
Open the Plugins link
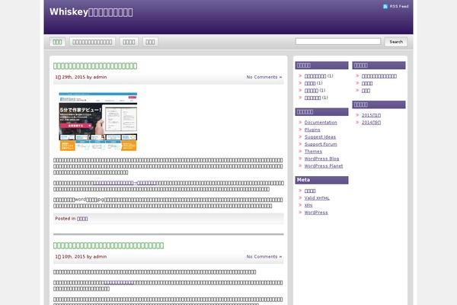(312, 130)
